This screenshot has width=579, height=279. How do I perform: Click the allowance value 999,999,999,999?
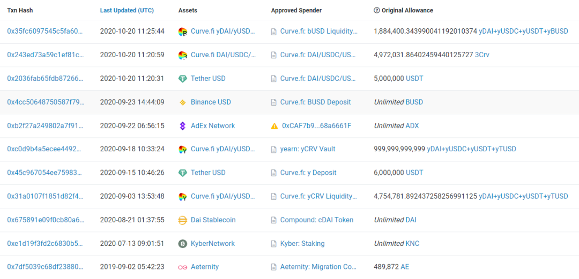coord(399,149)
